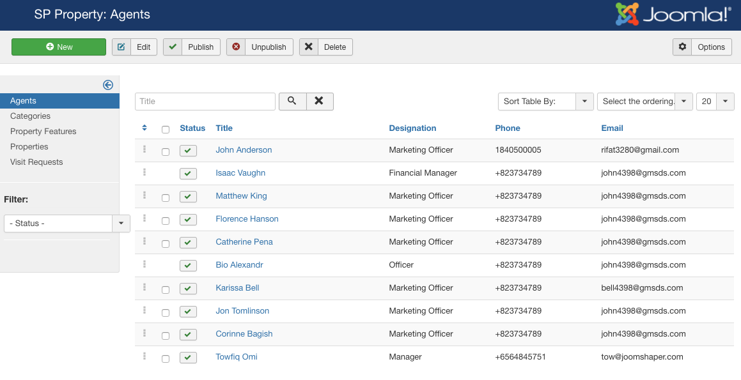Viewport: 741px width, 380px height.
Task: Open the Sort Table By dropdown
Action: tap(546, 101)
